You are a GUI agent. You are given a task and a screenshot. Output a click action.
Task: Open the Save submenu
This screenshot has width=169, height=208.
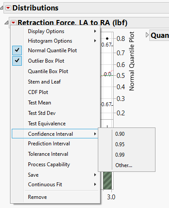[56, 175]
